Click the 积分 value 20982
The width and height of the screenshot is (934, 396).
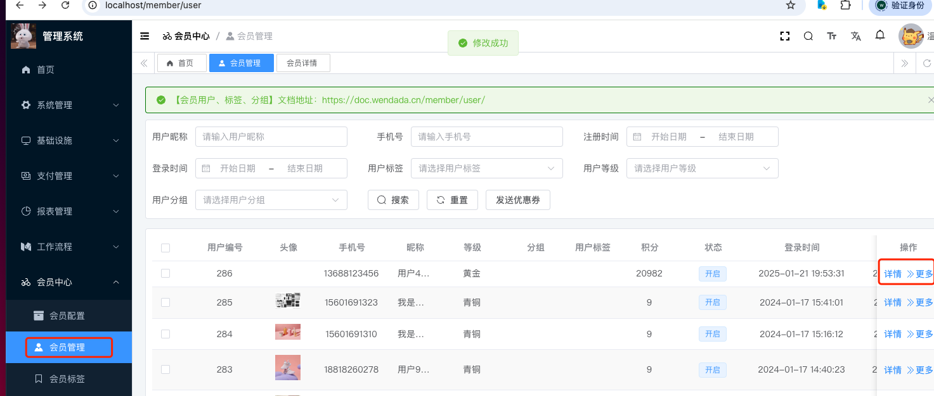(x=649, y=274)
